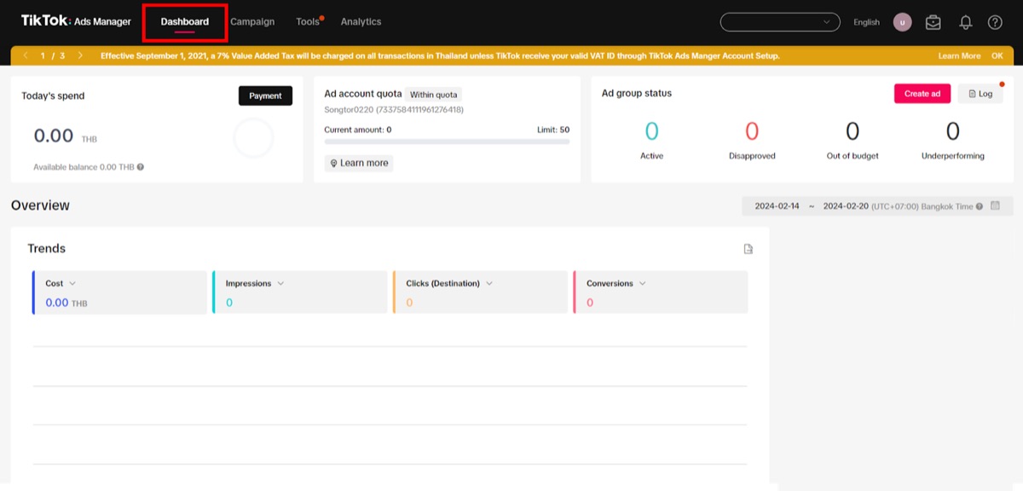Click the Within quota status tag

pyautogui.click(x=434, y=94)
